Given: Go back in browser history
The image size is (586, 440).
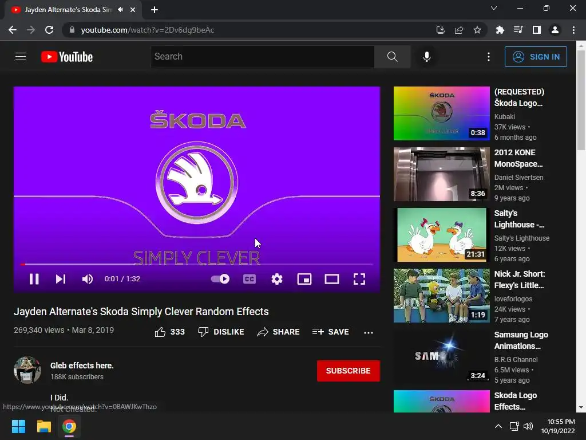Looking at the screenshot, I should [13, 30].
